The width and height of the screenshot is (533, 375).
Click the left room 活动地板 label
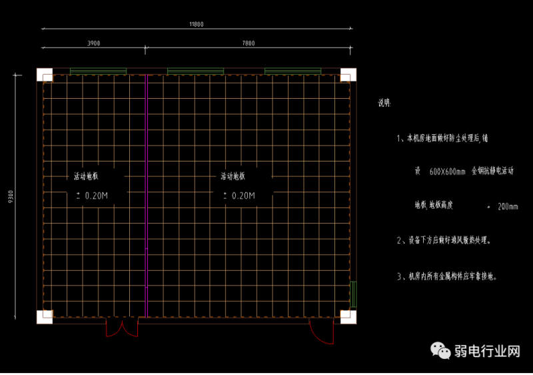[86, 177]
